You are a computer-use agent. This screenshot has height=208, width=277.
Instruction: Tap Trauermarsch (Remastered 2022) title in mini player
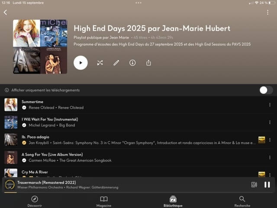pos(47,182)
